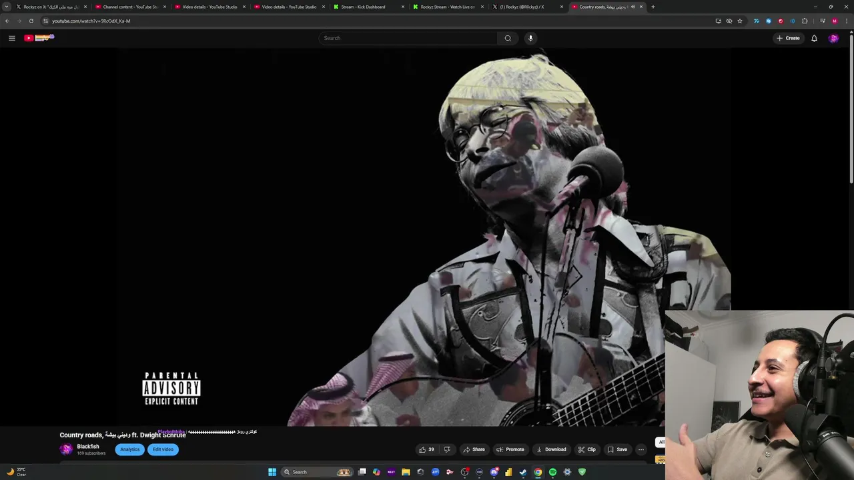The image size is (854, 480).
Task: Open the YouTube account avatar menu
Action: point(833,38)
